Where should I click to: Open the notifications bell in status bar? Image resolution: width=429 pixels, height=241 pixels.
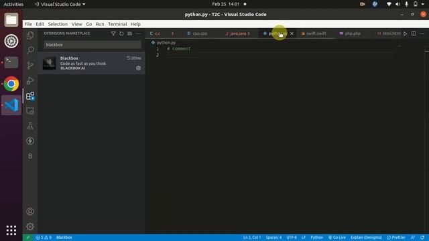[422, 238]
